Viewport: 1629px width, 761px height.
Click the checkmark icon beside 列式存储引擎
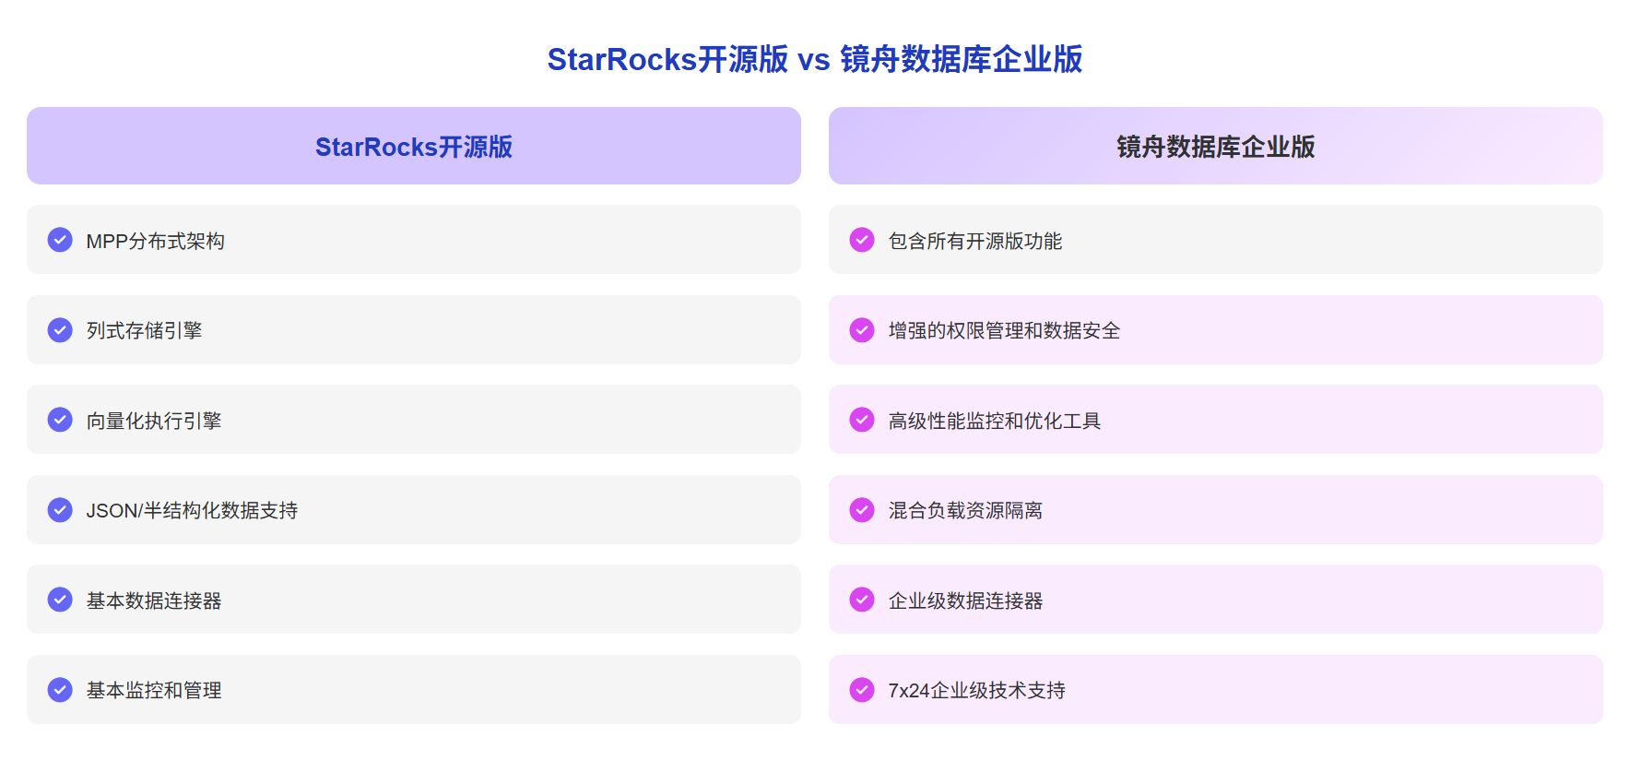tap(60, 330)
